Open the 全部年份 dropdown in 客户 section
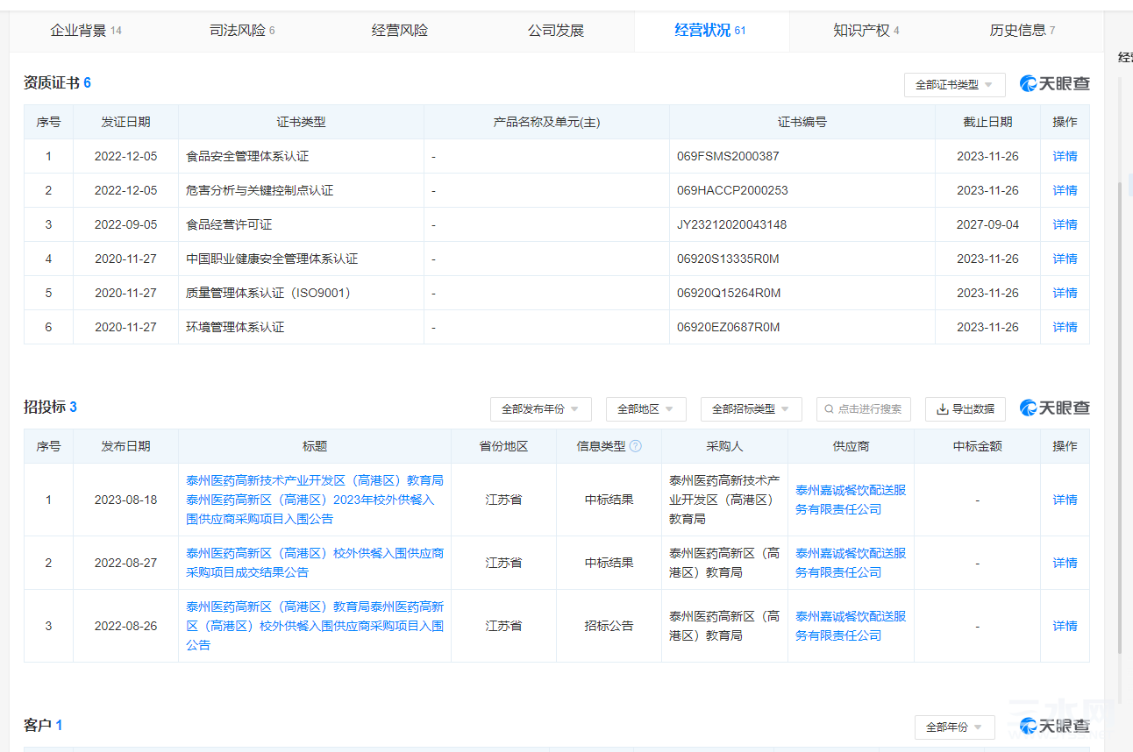The width and height of the screenshot is (1133, 752). (954, 727)
